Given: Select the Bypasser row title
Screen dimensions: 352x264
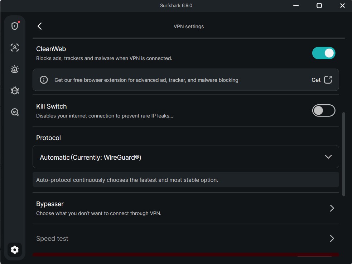Looking at the screenshot, I should coord(50,204).
